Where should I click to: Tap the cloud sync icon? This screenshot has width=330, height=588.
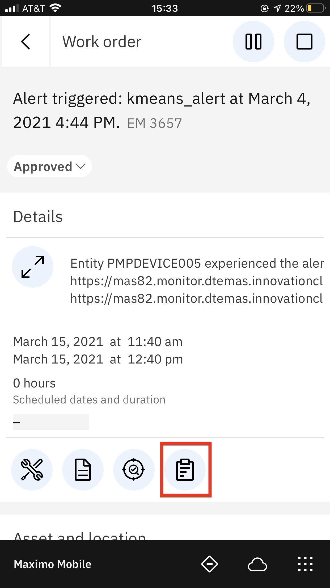pos(257,564)
